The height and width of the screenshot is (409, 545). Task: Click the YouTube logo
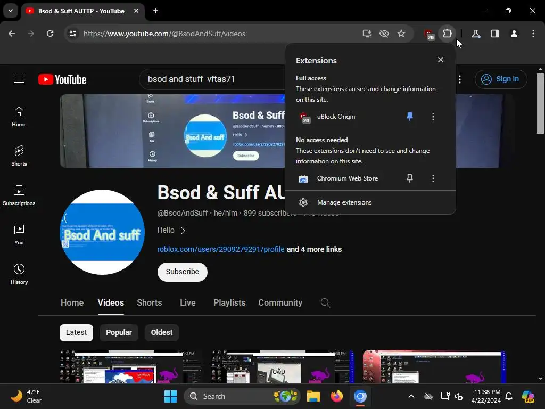[62, 79]
